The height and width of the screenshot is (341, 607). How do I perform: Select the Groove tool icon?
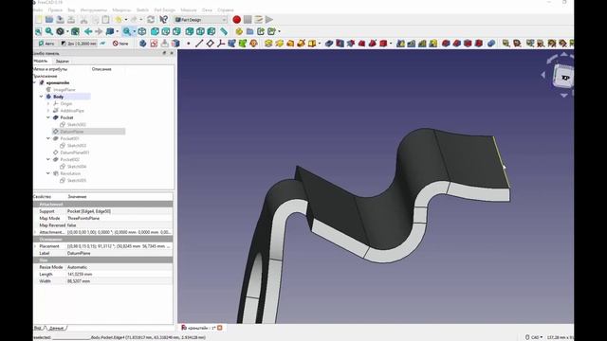point(351,44)
